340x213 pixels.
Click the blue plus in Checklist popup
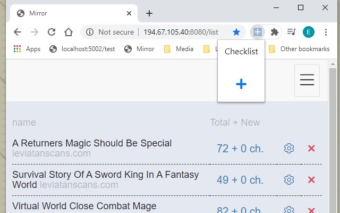(x=241, y=84)
